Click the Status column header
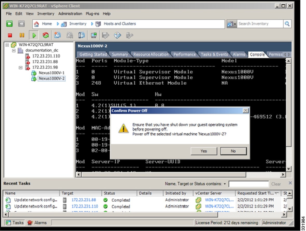306x231 pixels. 119,193
